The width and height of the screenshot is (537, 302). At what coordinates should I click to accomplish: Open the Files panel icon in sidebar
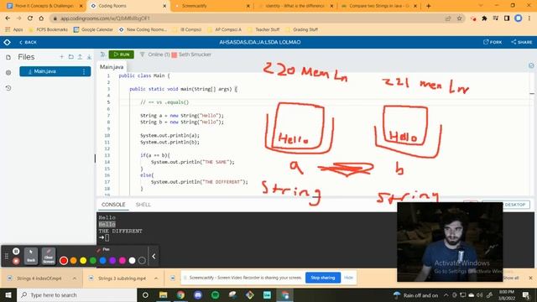click(x=8, y=57)
